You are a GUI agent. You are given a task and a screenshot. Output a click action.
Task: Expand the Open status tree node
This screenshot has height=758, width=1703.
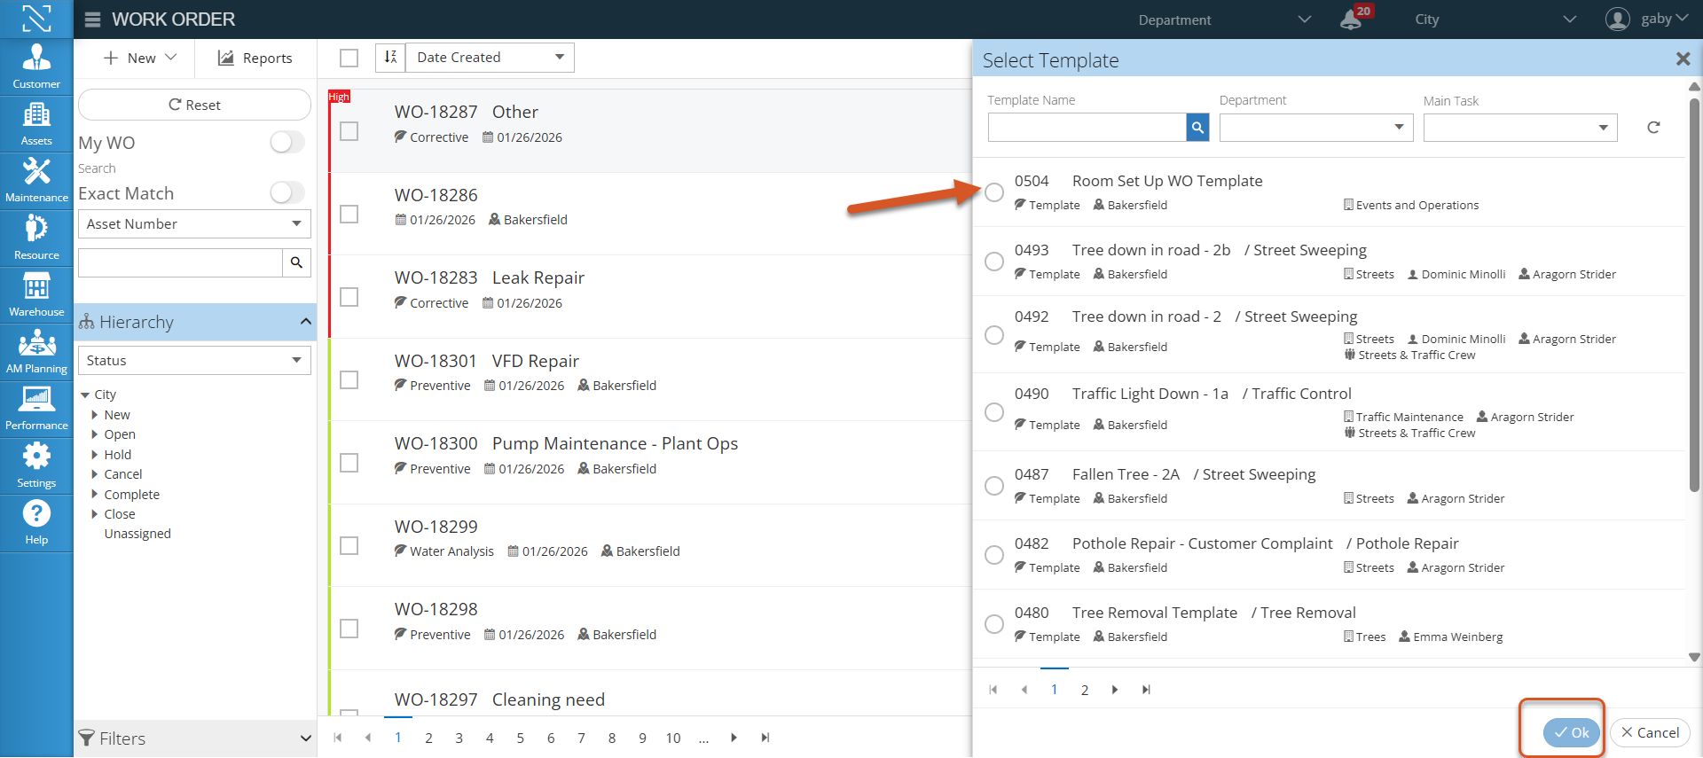tap(95, 434)
